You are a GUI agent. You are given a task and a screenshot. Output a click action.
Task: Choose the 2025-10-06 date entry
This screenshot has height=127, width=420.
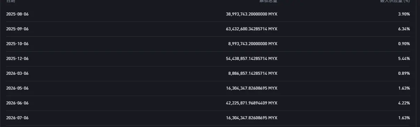[x=18, y=44]
